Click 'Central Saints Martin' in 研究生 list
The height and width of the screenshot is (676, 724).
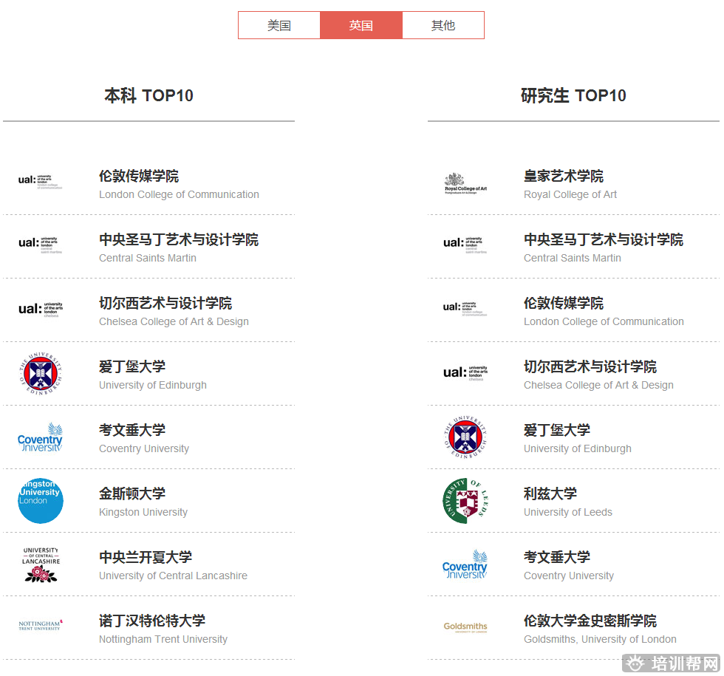[x=573, y=258]
